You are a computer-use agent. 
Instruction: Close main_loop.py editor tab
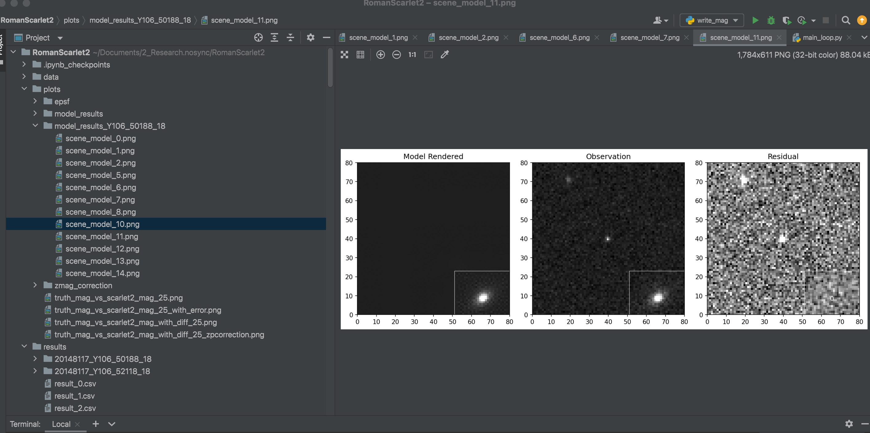[x=849, y=37]
